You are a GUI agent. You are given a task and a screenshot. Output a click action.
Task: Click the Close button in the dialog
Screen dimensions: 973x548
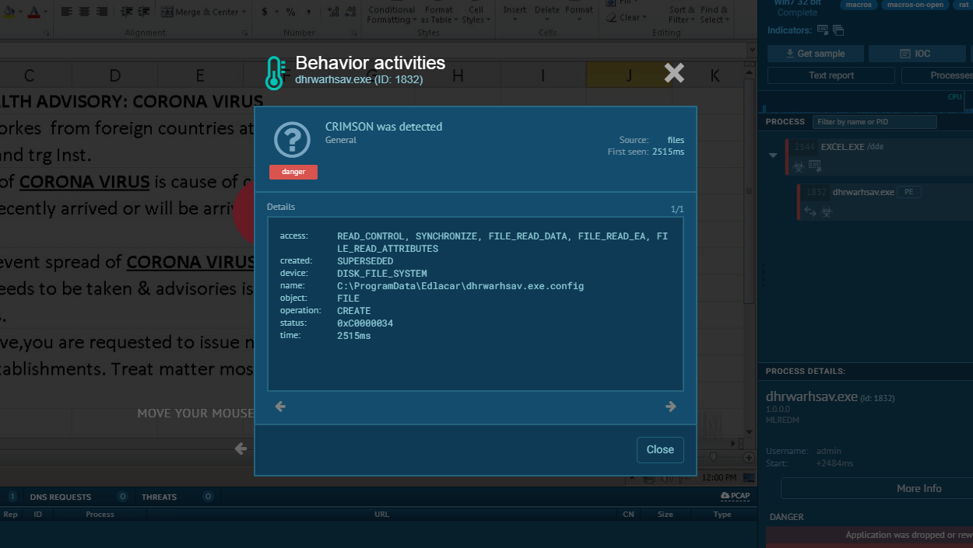point(660,449)
